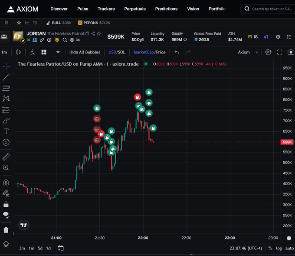The width and height of the screenshot is (295, 256).
Task: Undo the last chart action
Action: click(x=177, y=52)
